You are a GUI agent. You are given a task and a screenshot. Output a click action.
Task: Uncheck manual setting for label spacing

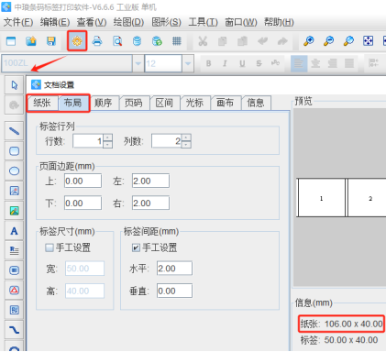point(136,247)
